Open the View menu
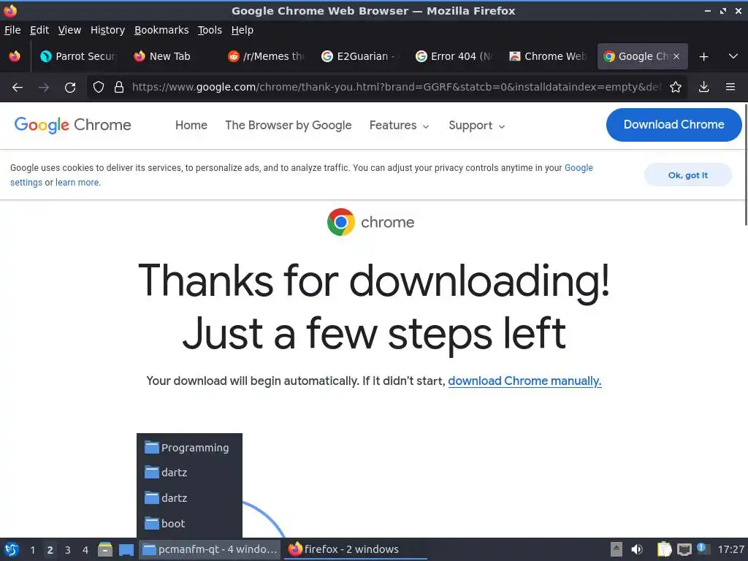The image size is (748, 561). (x=69, y=30)
